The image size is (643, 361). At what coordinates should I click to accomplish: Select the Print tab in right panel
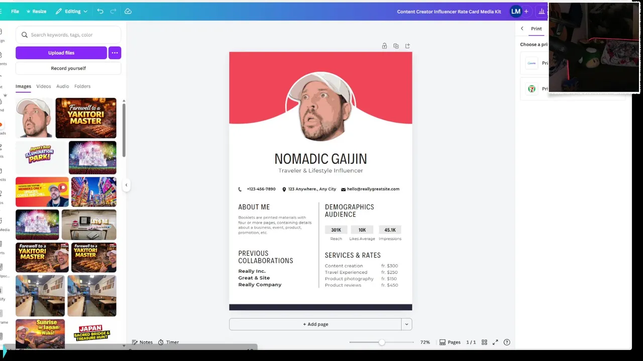click(x=537, y=29)
